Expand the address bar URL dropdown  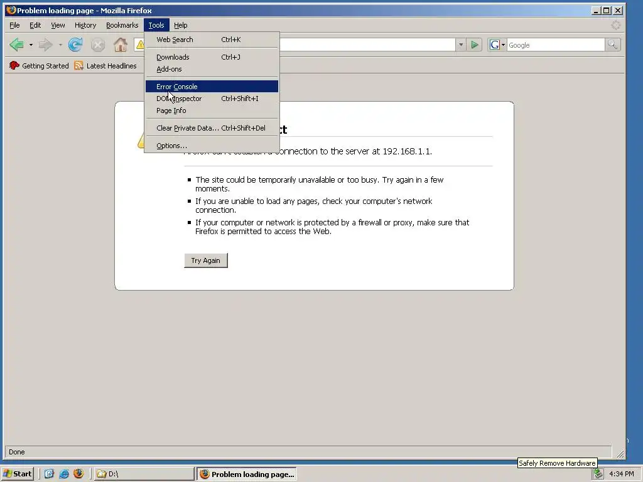coord(460,45)
